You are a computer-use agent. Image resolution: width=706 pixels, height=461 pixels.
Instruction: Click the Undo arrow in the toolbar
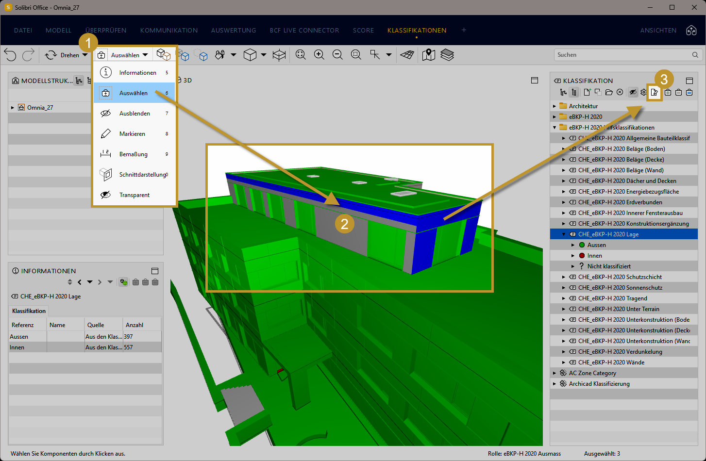click(10, 55)
